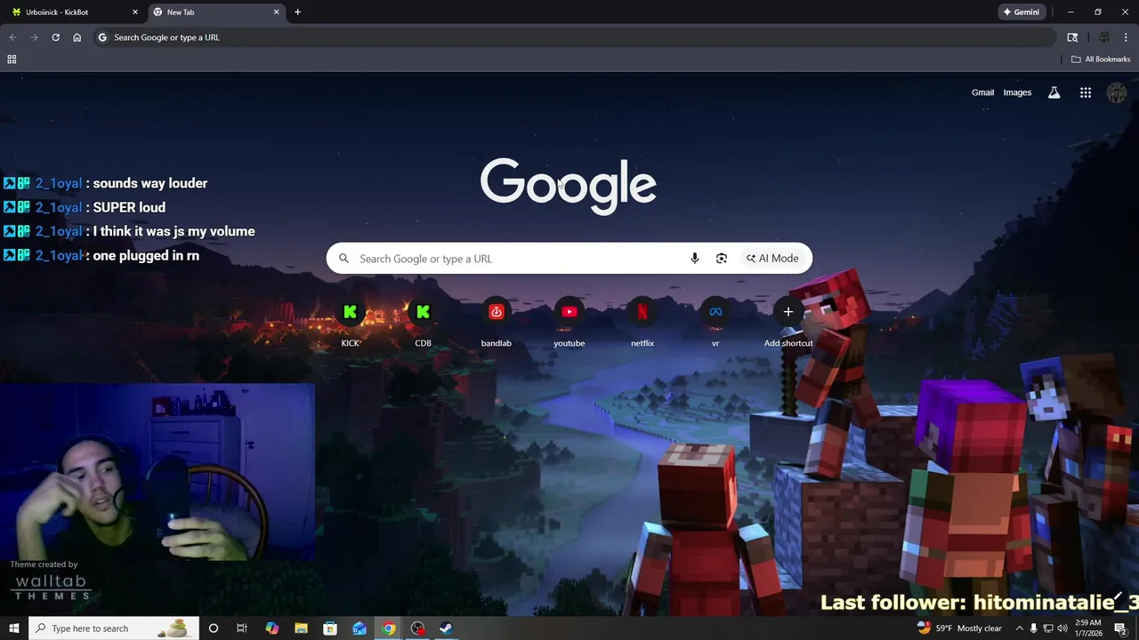
Task: Open the Google account avatar on page
Action: [x=1116, y=92]
